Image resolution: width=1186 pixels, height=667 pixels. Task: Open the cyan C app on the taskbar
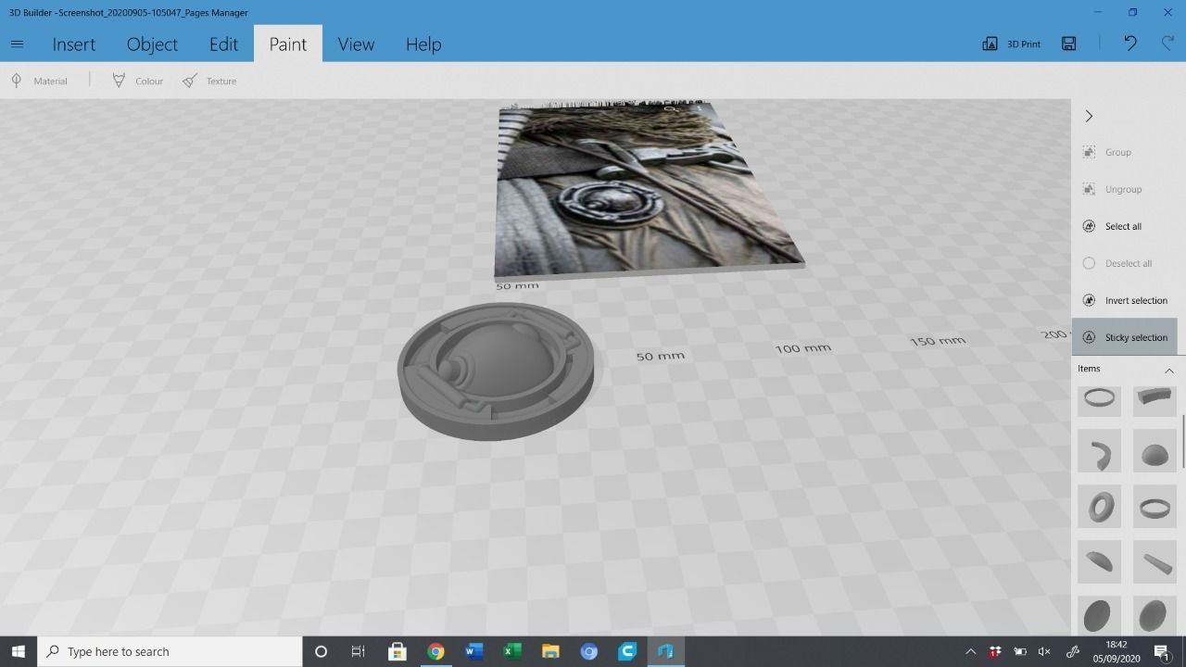[627, 651]
